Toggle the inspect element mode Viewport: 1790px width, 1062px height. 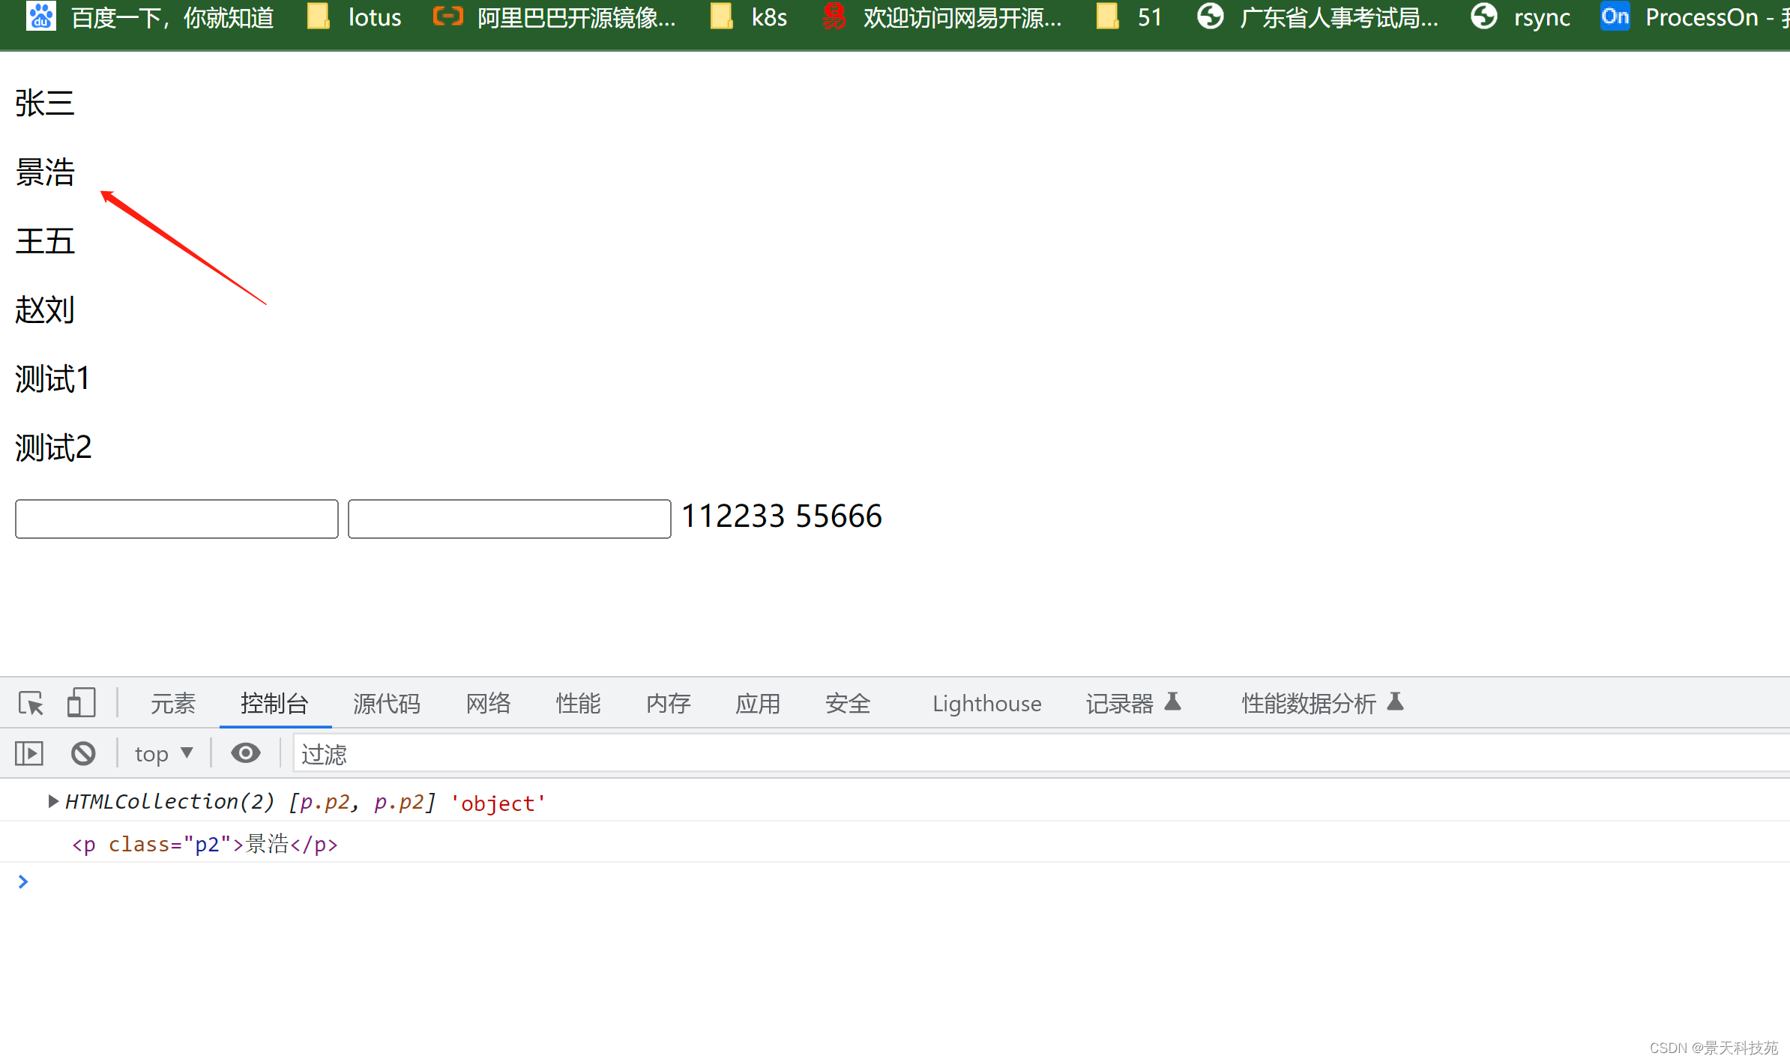(x=31, y=705)
